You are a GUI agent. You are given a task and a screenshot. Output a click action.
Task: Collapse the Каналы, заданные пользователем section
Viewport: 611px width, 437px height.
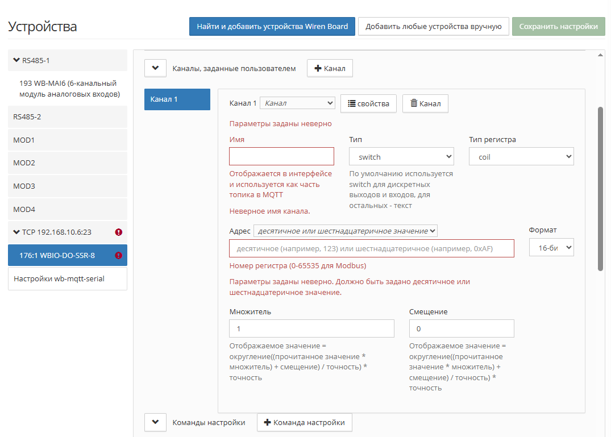coord(156,68)
